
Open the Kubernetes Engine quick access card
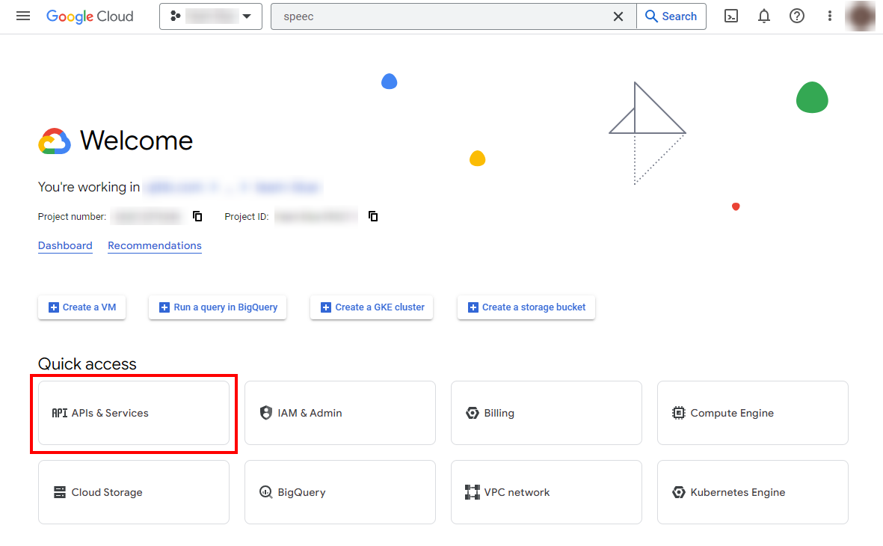(x=752, y=492)
